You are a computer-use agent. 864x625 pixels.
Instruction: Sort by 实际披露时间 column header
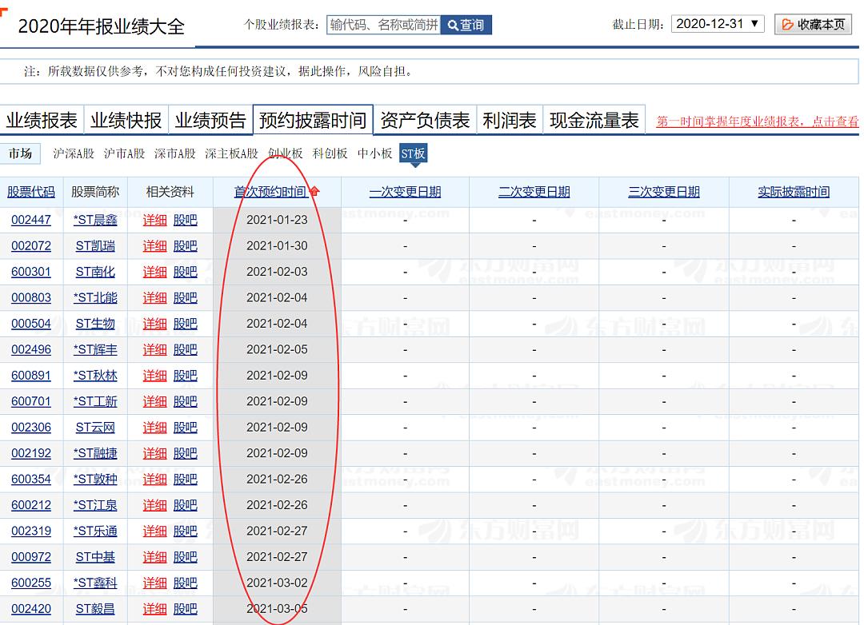pos(794,192)
